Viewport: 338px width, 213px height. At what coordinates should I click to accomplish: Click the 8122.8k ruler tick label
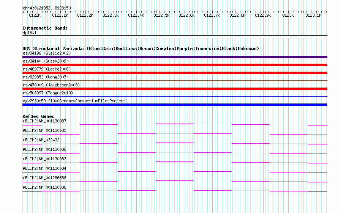pyautogui.click(x=237, y=15)
